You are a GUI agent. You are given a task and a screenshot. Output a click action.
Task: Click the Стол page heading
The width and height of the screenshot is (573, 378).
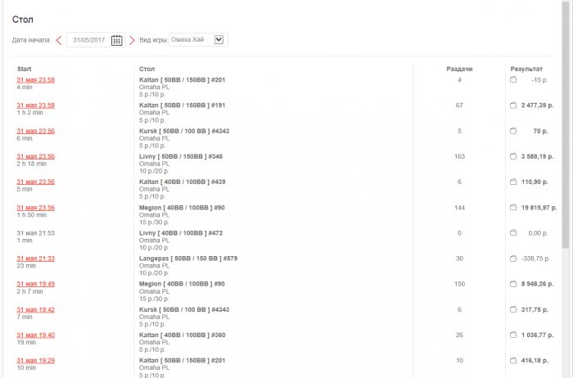pos(23,20)
